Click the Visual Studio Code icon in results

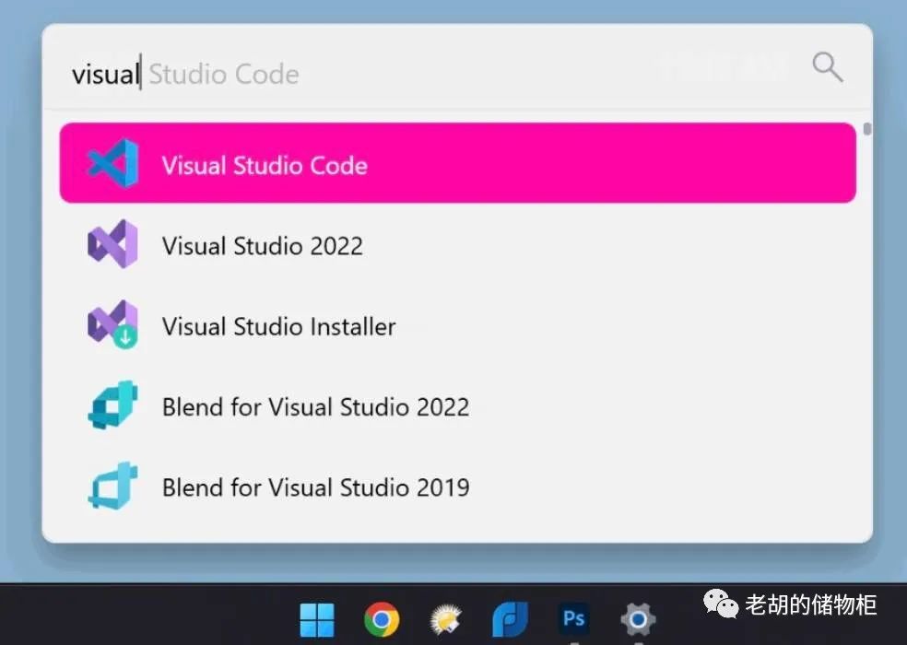[x=112, y=163]
